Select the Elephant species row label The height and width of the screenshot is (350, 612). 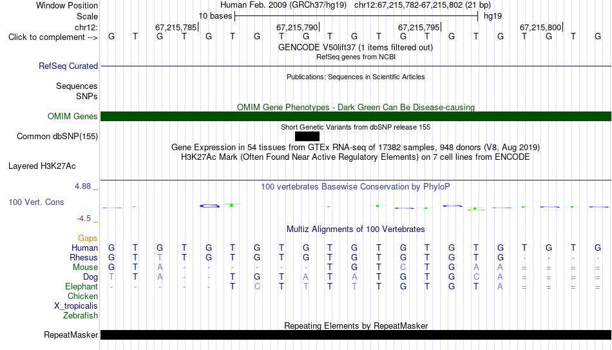(82, 287)
